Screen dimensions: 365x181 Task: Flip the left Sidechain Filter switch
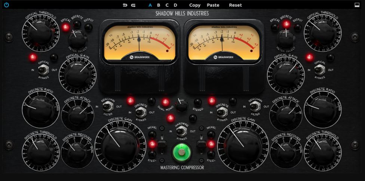pos(108,107)
